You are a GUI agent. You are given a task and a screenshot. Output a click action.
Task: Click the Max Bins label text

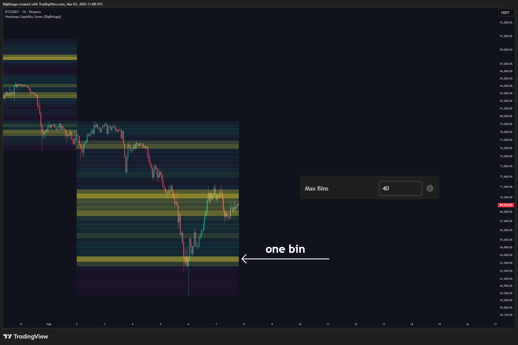click(x=317, y=188)
